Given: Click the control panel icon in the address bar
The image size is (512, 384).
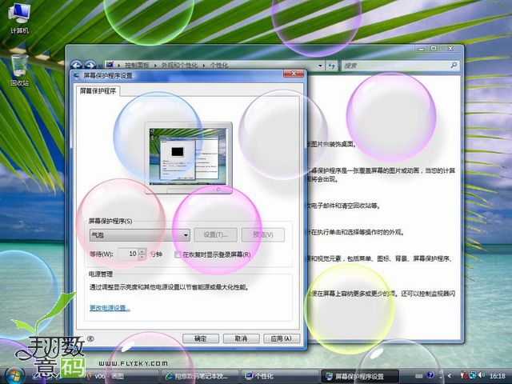Looking at the screenshot, I should (x=110, y=65).
